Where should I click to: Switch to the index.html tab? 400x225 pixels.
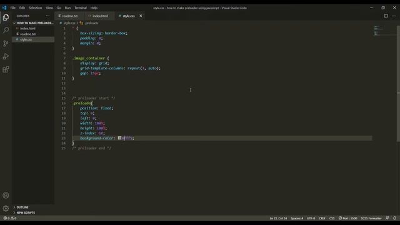(x=99, y=16)
